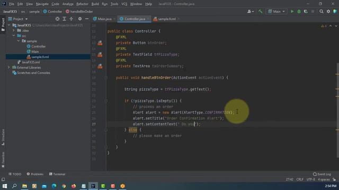Open File Explorer from taskbar

pyautogui.click(x=24, y=186)
